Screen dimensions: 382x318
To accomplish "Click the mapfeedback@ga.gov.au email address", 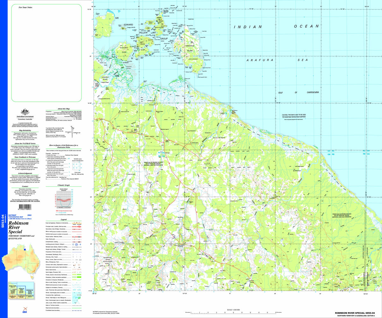I will click(27, 169).
